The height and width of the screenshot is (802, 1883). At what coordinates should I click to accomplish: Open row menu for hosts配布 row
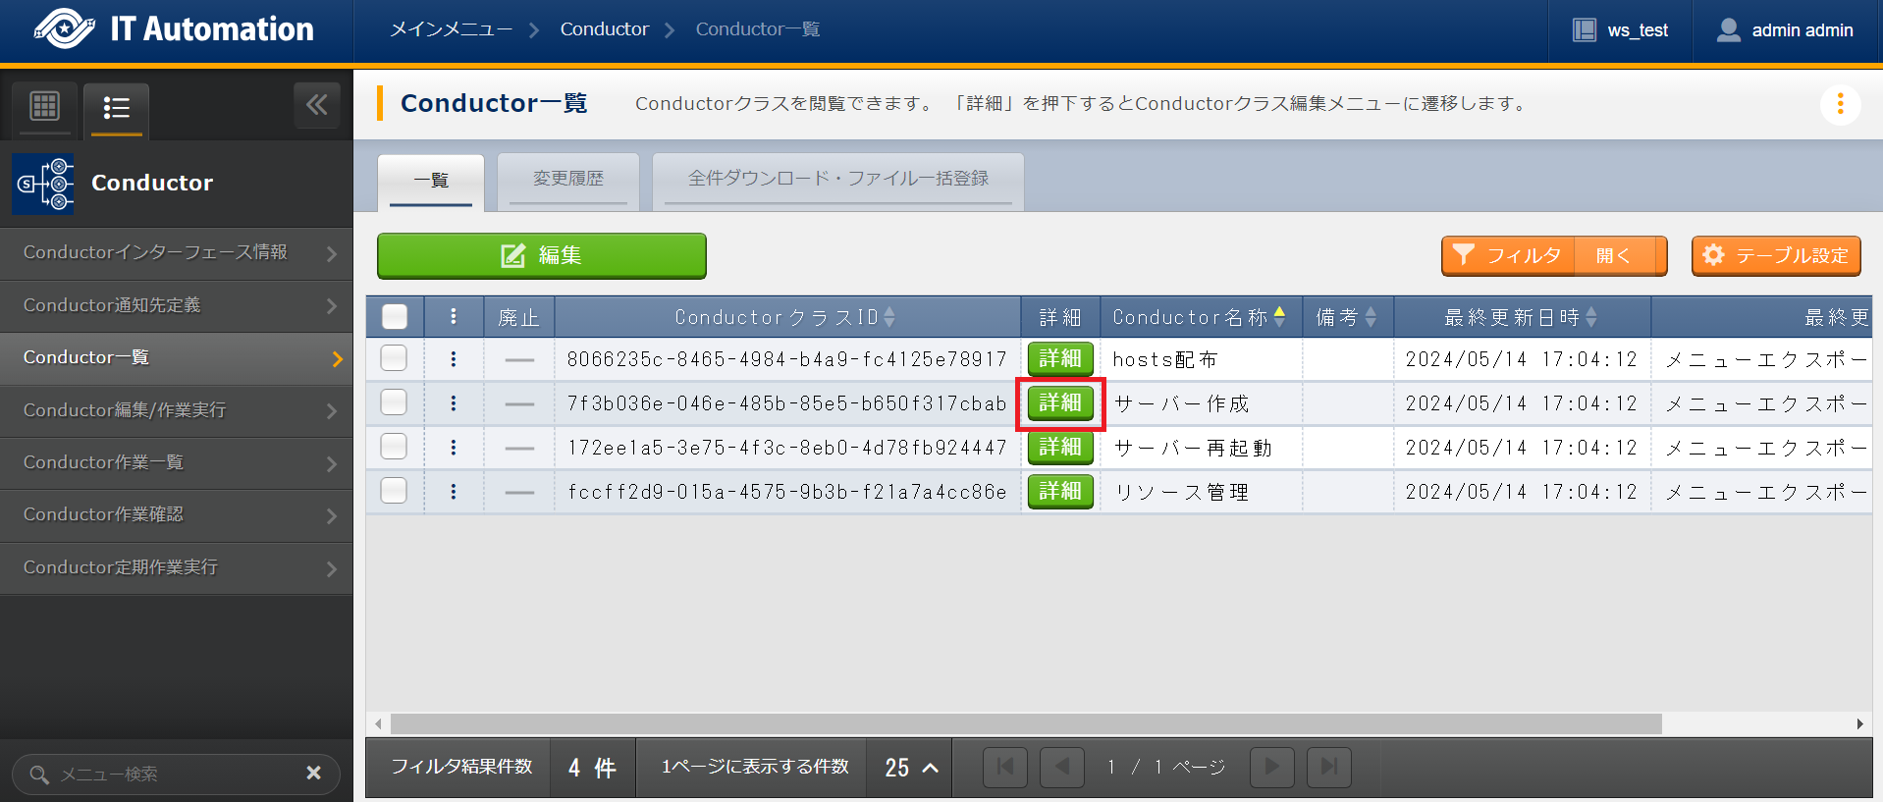453,359
